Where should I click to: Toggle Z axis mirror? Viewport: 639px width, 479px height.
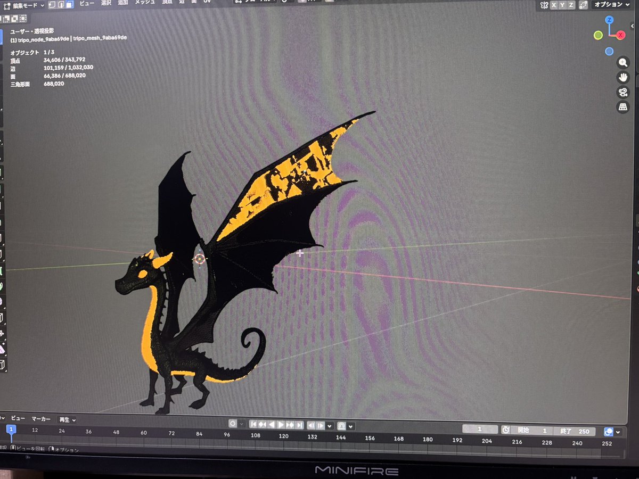tap(571, 5)
